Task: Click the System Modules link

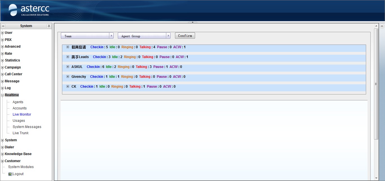Action: 21,167
